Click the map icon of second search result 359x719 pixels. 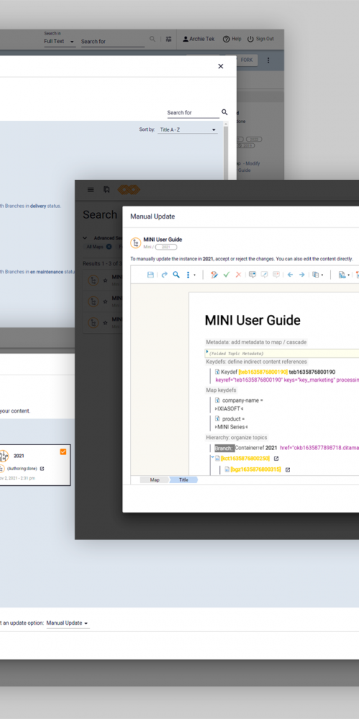[x=93, y=301]
